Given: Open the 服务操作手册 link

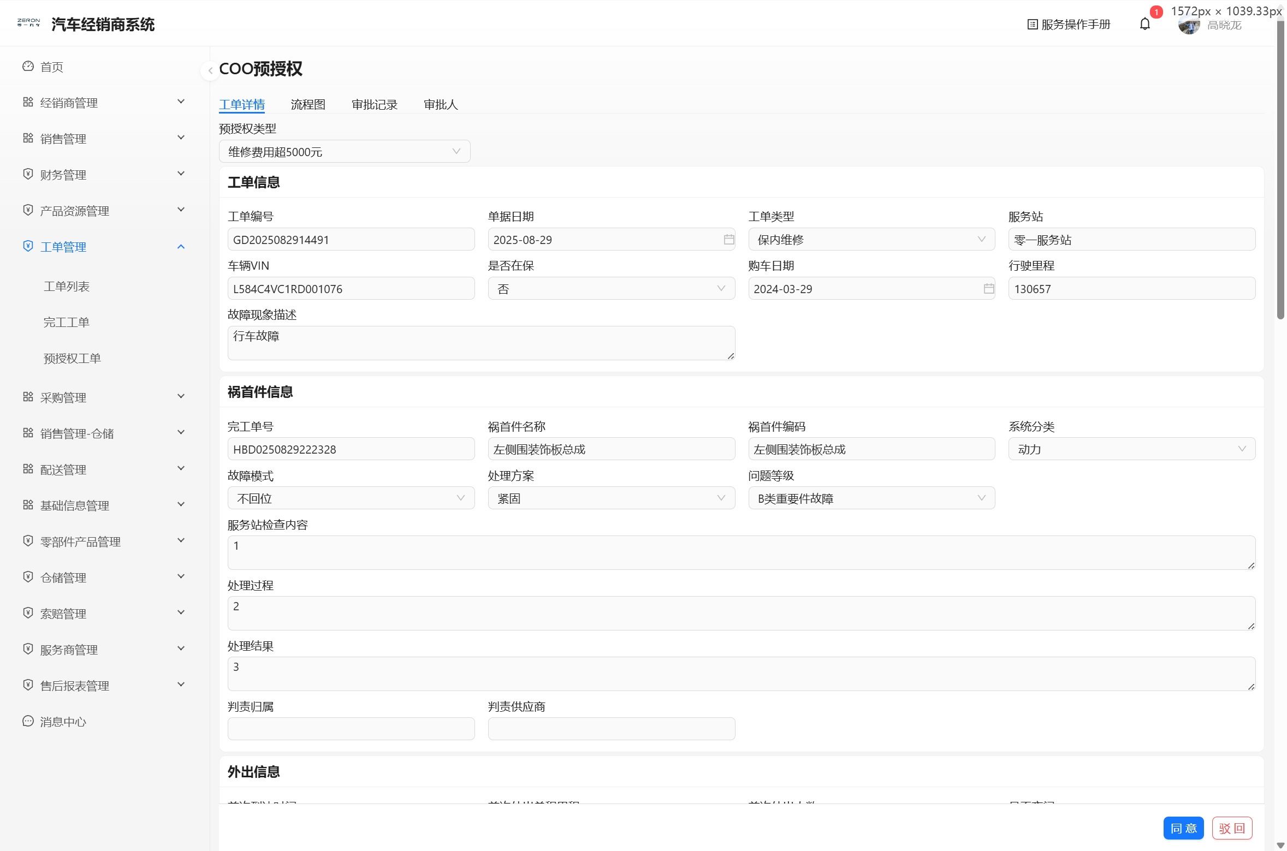Looking at the screenshot, I should (x=1069, y=25).
